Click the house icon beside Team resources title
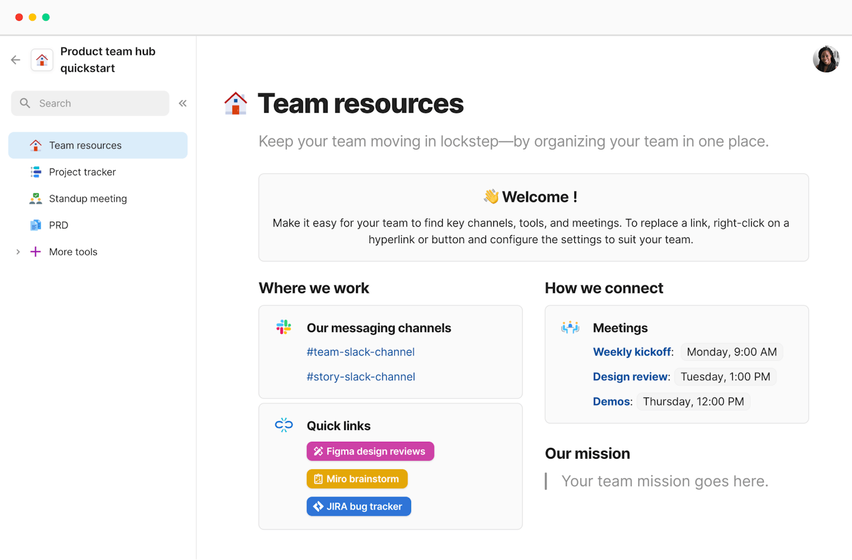852x560 pixels. pos(236,104)
